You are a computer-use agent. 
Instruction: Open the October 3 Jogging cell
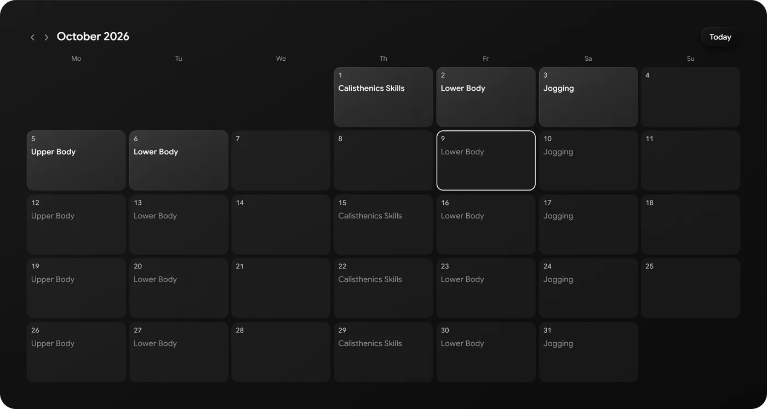[x=588, y=97]
